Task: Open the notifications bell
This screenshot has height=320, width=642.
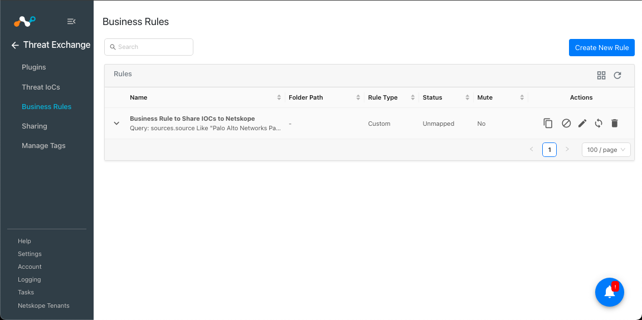Action: point(609,292)
